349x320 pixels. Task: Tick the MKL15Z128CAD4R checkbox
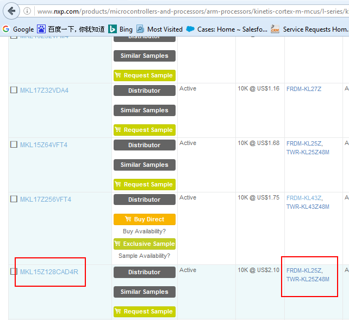click(x=14, y=271)
